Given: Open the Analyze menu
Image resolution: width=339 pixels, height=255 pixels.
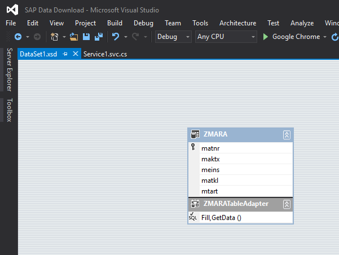Looking at the screenshot, I should [x=302, y=23].
